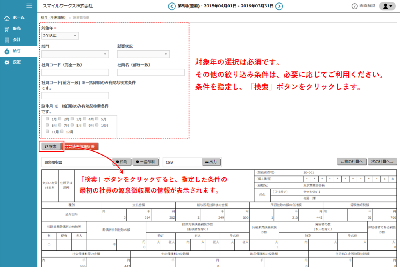Viewport: 400px width, 267px height.
Task: Check the 8月 birth month checkbox
Action: pyautogui.click(x=72, y=125)
